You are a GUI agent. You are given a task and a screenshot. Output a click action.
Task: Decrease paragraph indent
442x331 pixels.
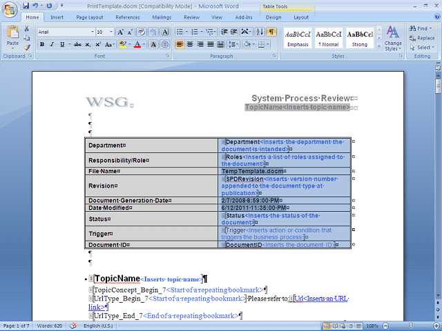224,32
